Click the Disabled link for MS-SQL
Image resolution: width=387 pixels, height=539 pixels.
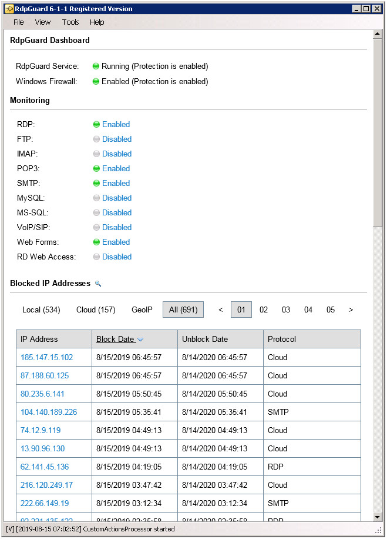(x=117, y=213)
